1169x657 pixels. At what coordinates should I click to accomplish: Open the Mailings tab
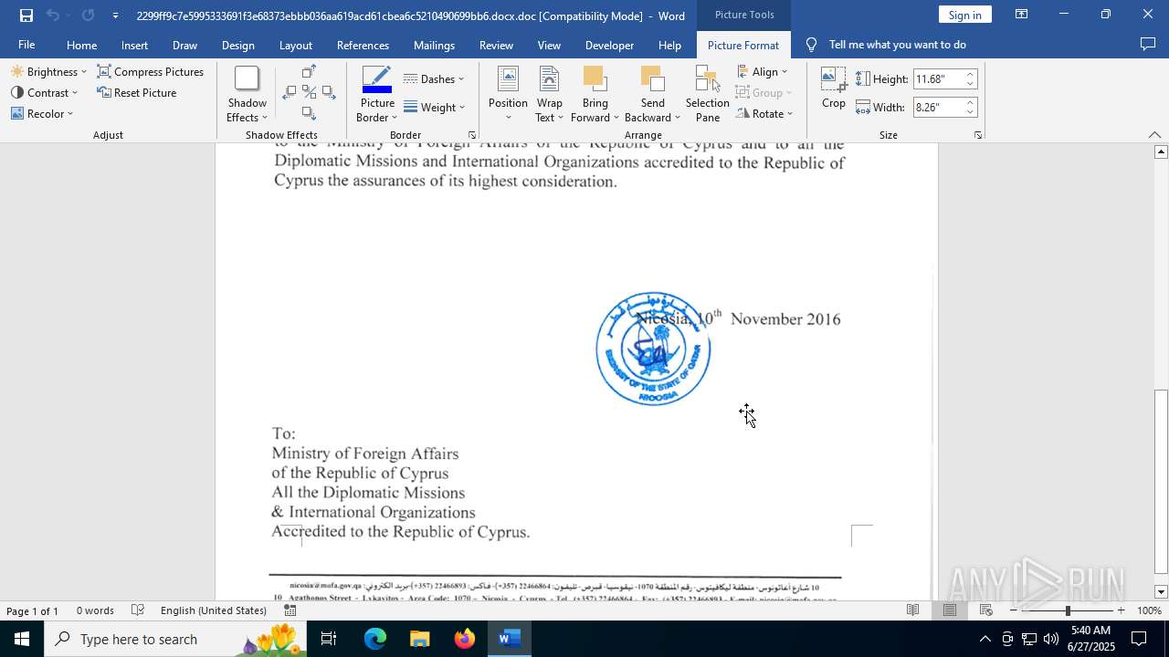click(x=434, y=45)
